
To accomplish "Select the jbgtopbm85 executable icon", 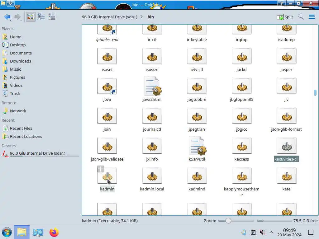I will (x=241, y=86).
